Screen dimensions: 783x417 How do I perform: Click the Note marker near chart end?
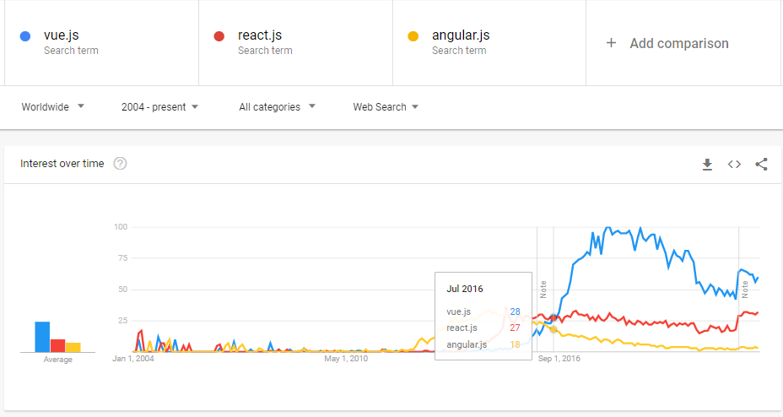[744, 290]
